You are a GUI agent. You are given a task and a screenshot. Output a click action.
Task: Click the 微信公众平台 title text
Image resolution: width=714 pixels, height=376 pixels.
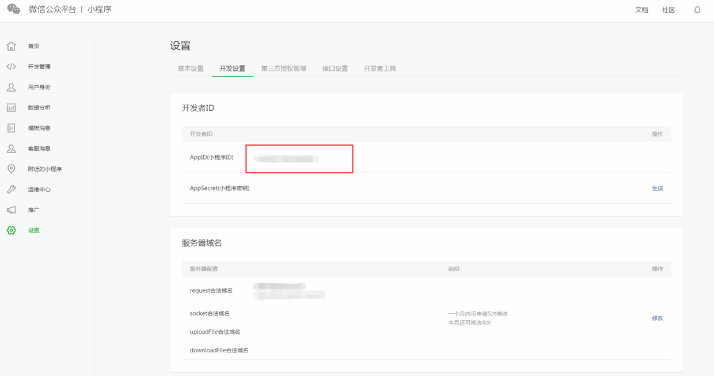52,9
